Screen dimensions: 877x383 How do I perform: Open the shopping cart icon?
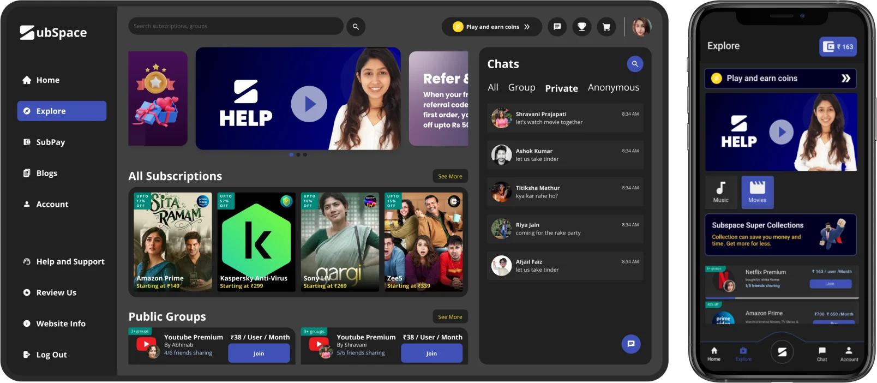point(606,26)
